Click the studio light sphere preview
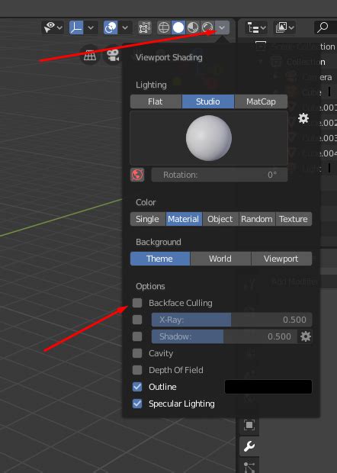Viewport: 337px width, 473px height. (209, 138)
